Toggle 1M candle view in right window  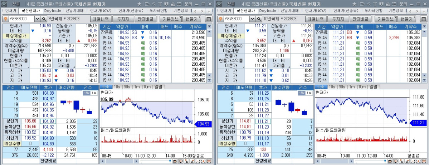[x=309, y=93]
